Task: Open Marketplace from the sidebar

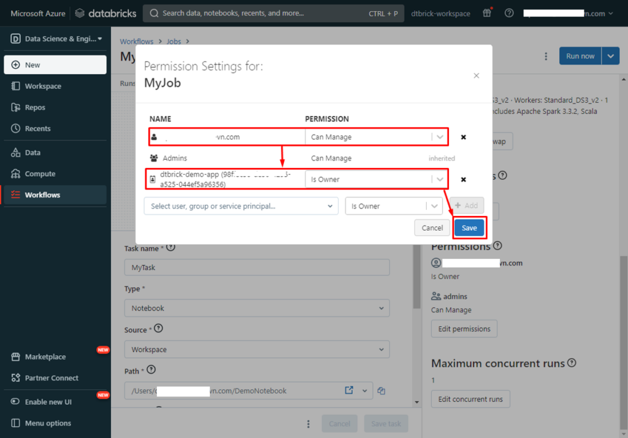Action: click(45, 357)
